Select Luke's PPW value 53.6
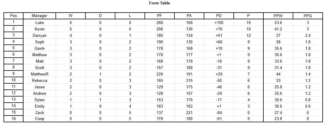Screen dimensions: 325x124 [278, 23]
